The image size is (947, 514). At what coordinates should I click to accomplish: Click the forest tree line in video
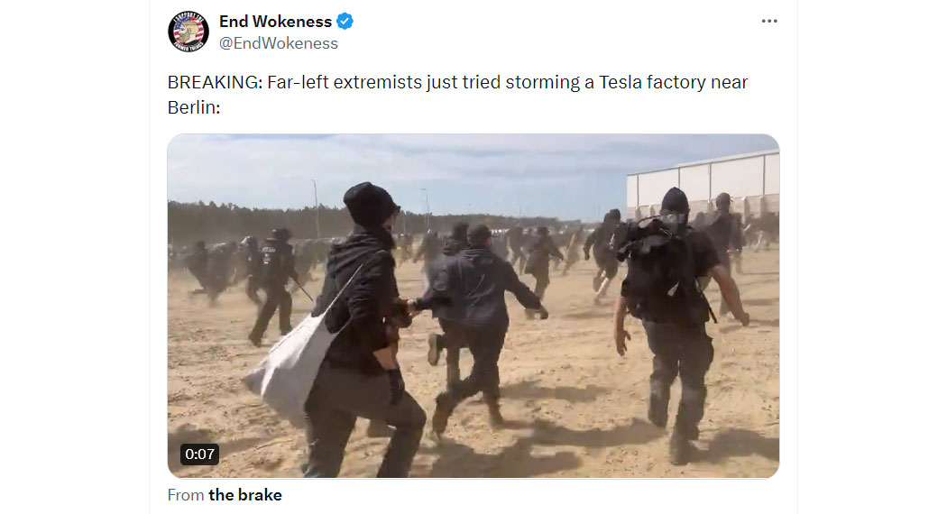tap(253, 220)
